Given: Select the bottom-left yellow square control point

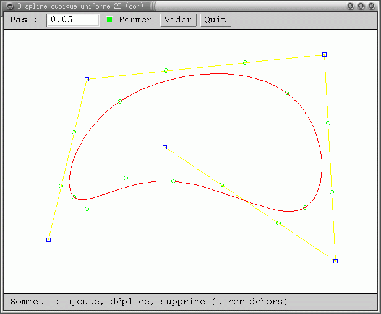Looking at the screenshot, I should 48,239.
